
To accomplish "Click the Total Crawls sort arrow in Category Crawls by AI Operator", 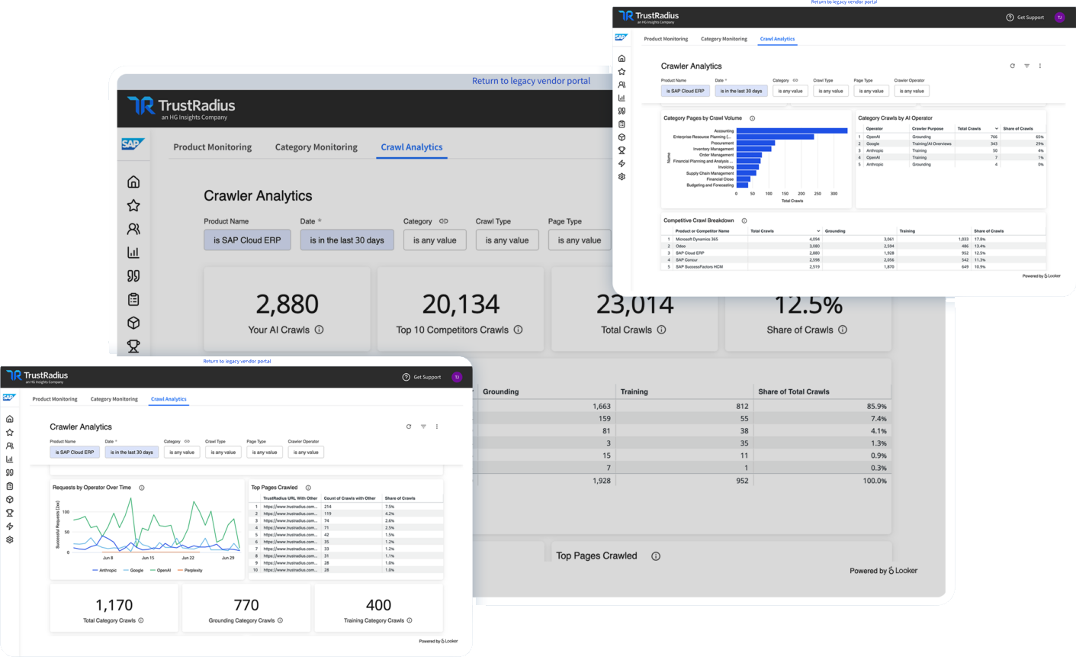I will 996,129.
